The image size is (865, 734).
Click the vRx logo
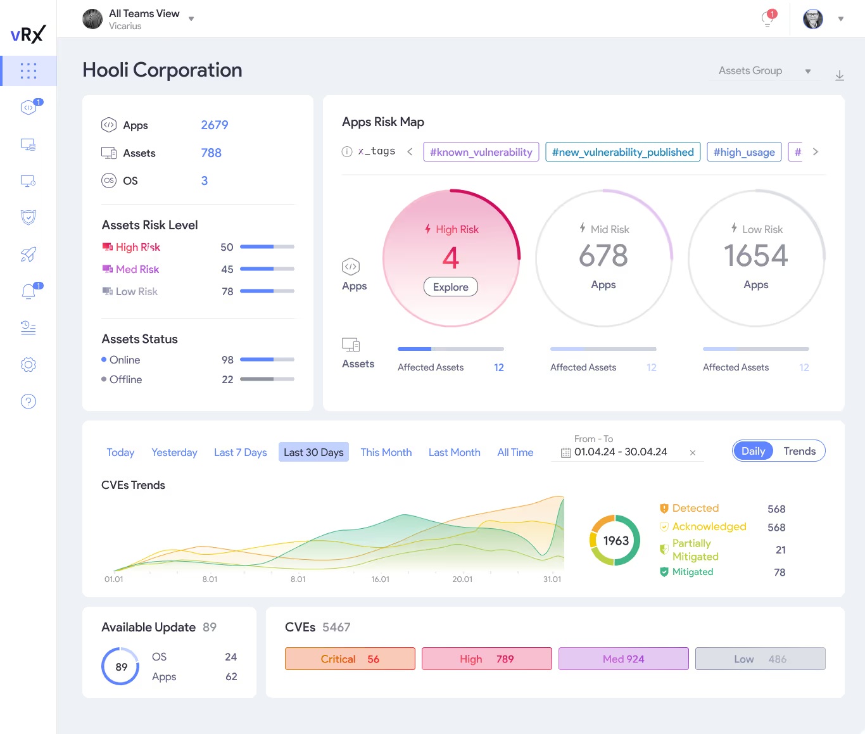point(28,34)
